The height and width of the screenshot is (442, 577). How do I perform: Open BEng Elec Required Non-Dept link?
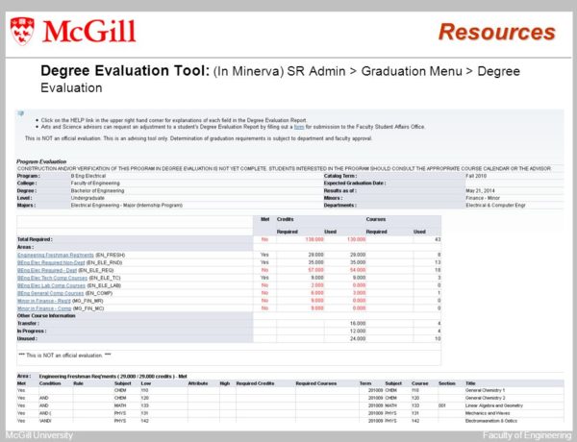[x=54, y=261]
